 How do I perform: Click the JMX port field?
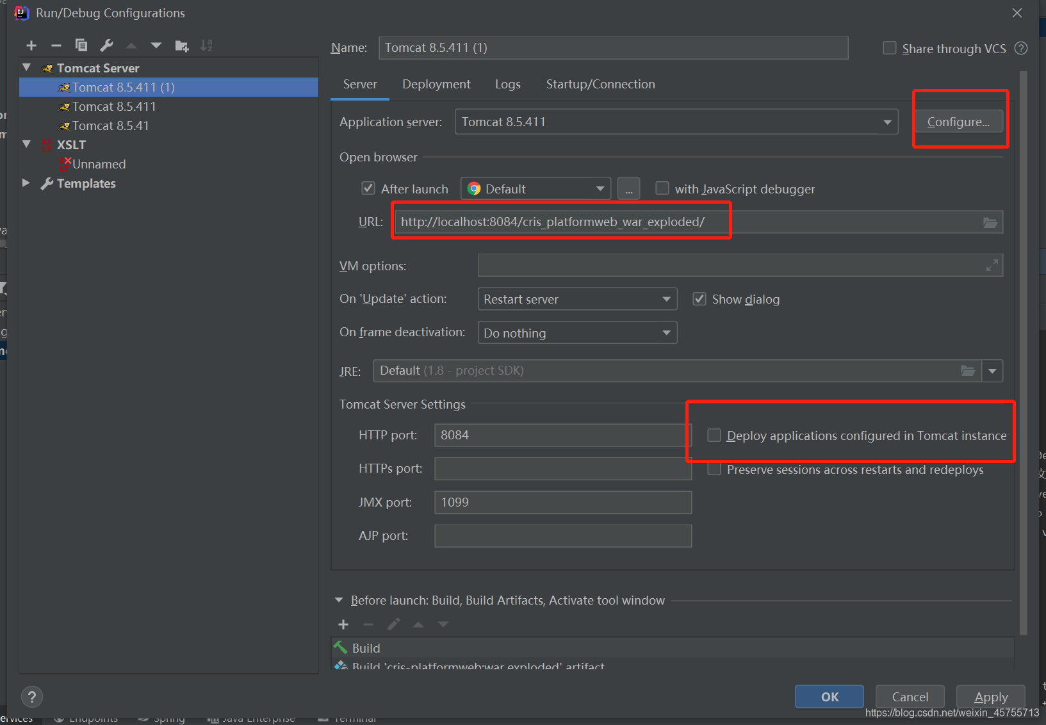563,503
